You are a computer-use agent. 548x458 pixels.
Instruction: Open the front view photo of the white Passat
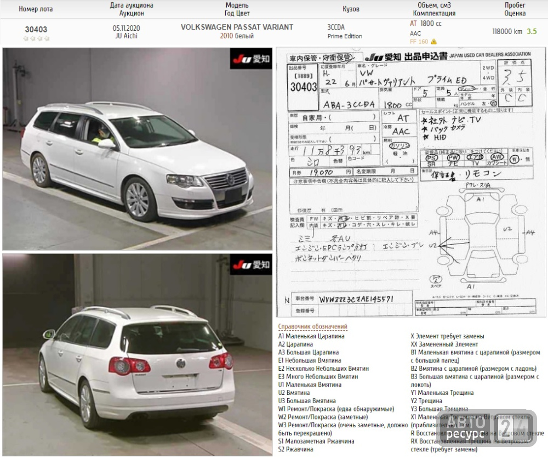click(138, 149)
